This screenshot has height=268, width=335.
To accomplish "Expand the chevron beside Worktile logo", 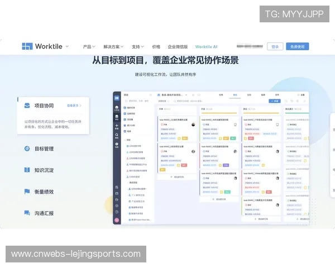I will 67,46.
